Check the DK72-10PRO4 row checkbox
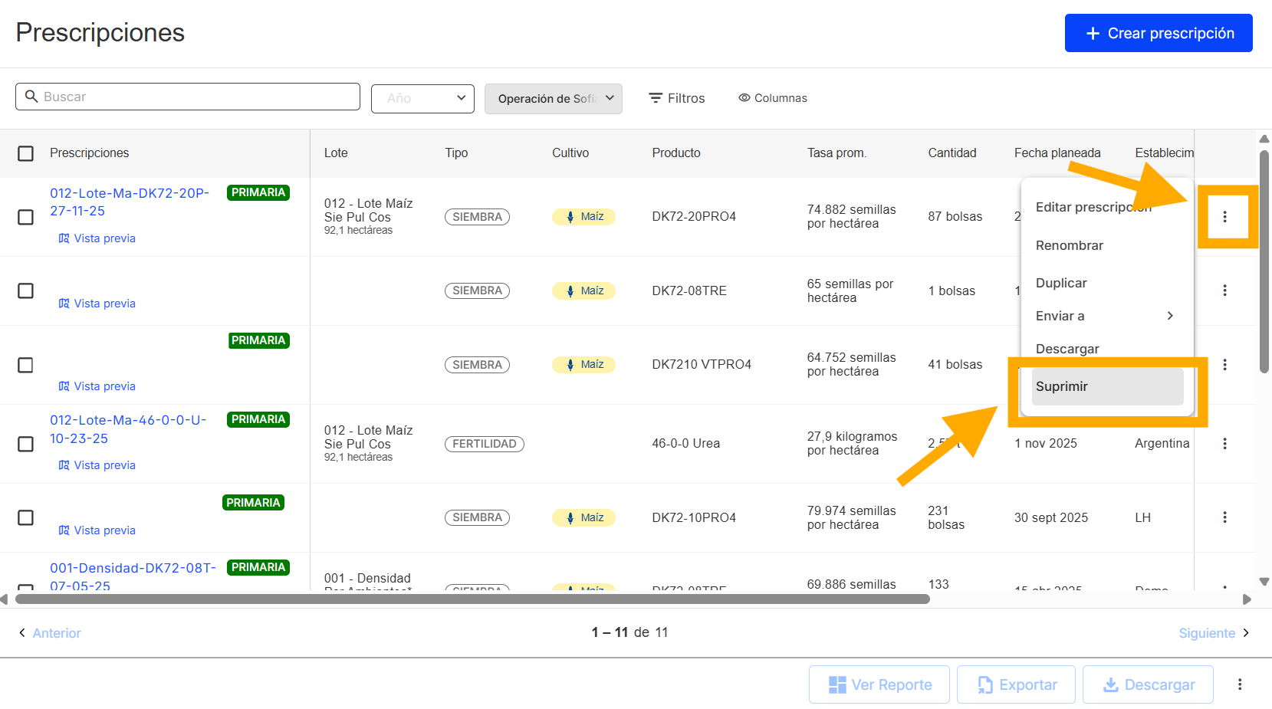The width and height of the screenshot is (1272, 709). click(25, 517)
